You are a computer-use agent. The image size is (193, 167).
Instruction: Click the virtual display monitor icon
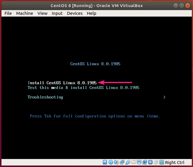pyautogui.click(x=139, y=162)
